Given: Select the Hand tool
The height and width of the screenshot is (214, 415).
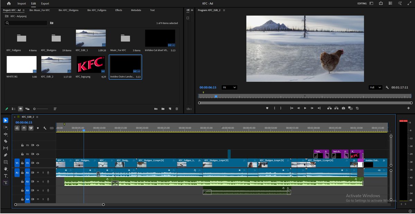Looking at the screenshot, I should pyautogui.click(x=6, y=169).
